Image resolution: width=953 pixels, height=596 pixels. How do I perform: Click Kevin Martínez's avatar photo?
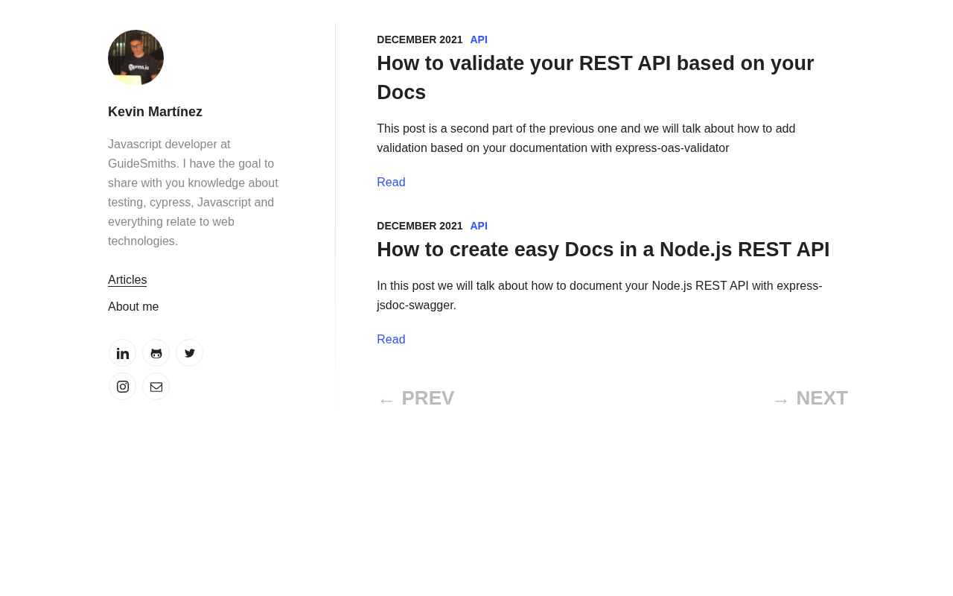click(136, 57)
